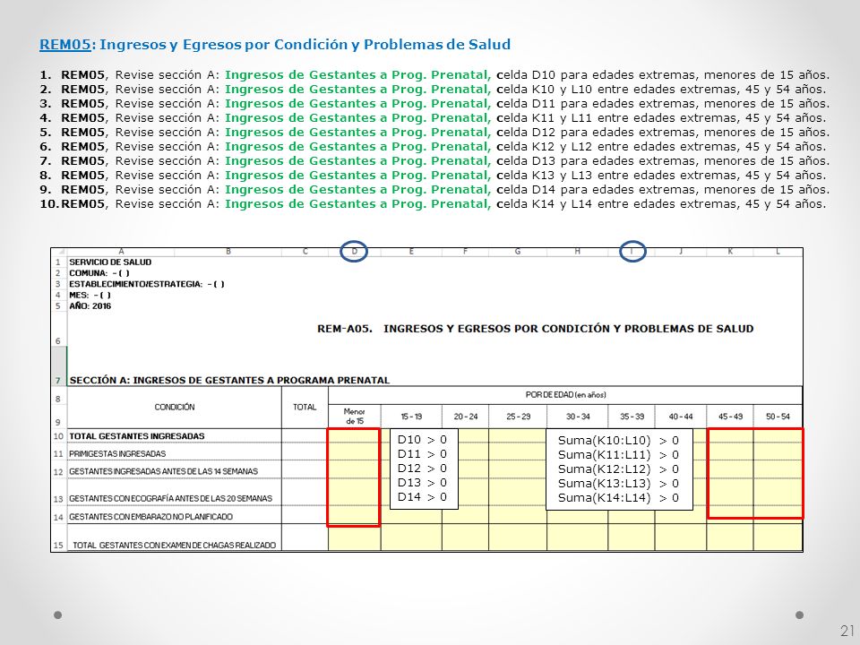Click 50-54 cell in Chagas exam row

click(778, 538)
